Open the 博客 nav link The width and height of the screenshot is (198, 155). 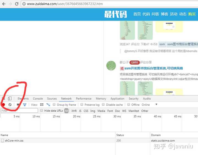tap(164, 14)
